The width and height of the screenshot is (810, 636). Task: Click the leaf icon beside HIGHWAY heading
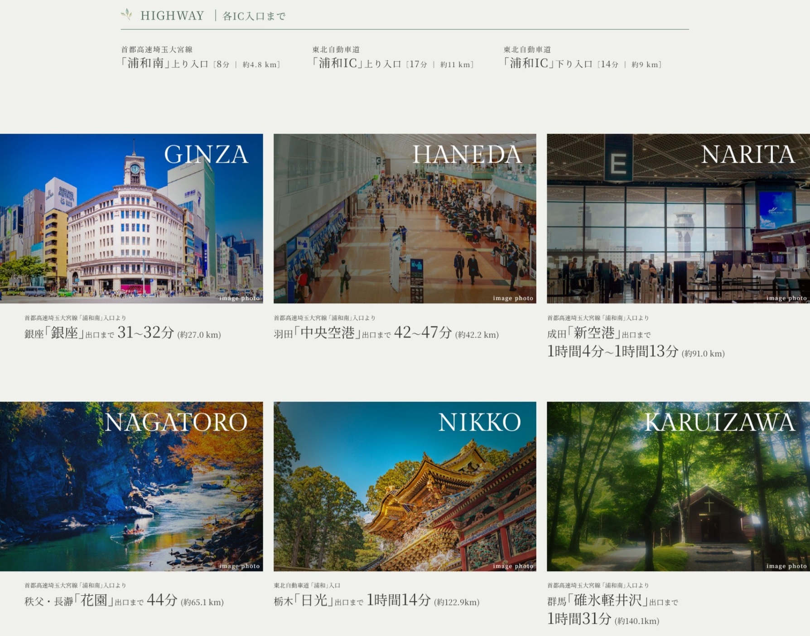126,15
